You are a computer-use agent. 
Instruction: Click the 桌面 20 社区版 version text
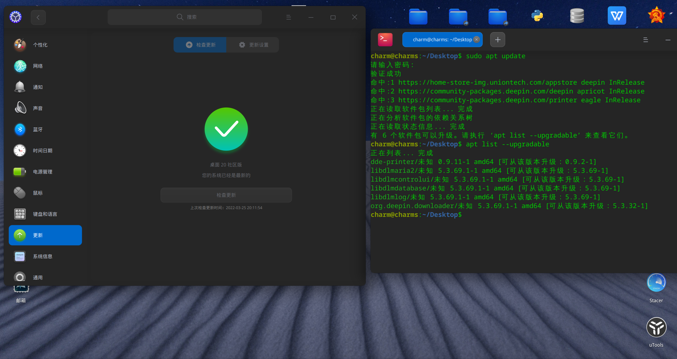click(226, 165)
